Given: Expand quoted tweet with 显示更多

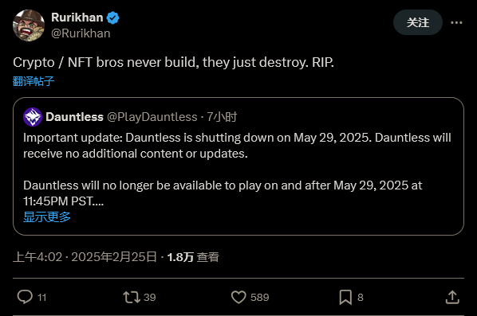Looking at the screenshot, I should point(47,217).
